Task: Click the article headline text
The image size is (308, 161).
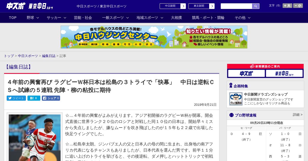Action: 111,86
